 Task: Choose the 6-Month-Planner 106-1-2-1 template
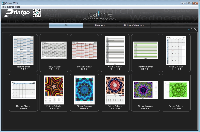(84, 53)
